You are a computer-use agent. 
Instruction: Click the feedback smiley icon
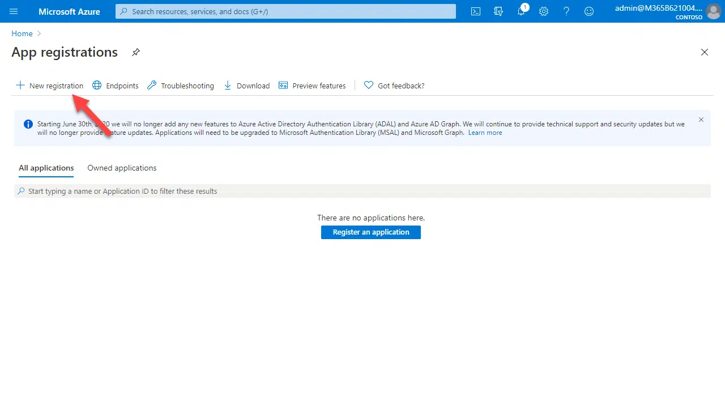click(589, 11)
